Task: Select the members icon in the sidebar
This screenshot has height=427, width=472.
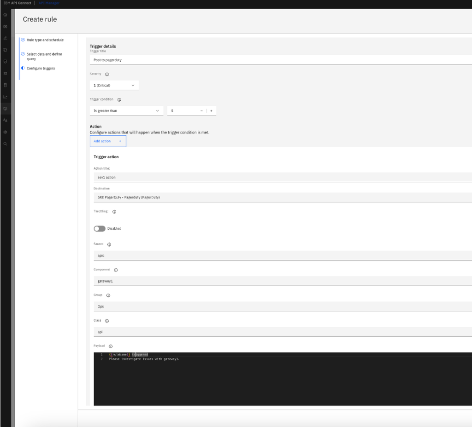Action: (5, 120)
